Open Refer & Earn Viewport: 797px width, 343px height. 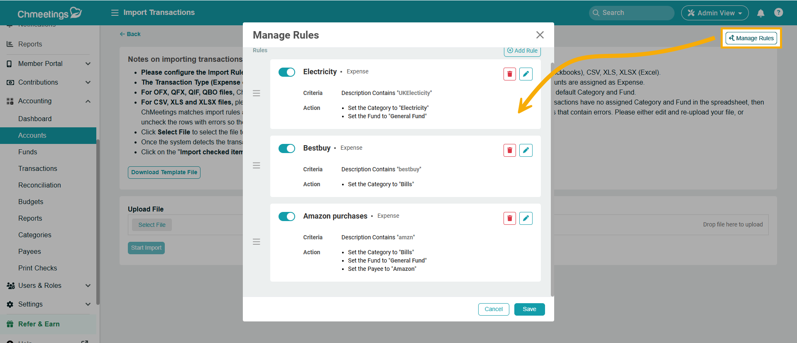(48, 324)
